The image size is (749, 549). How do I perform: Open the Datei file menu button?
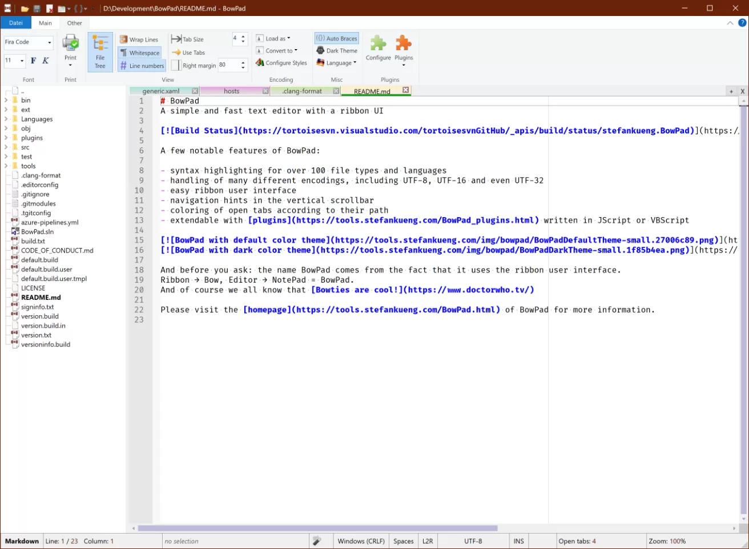pyautogui.click(x=16, y=23)
